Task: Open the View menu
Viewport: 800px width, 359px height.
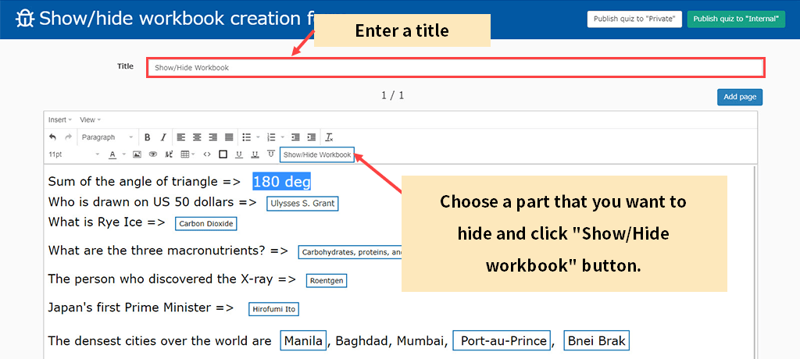Action: (x=89, y=119)
